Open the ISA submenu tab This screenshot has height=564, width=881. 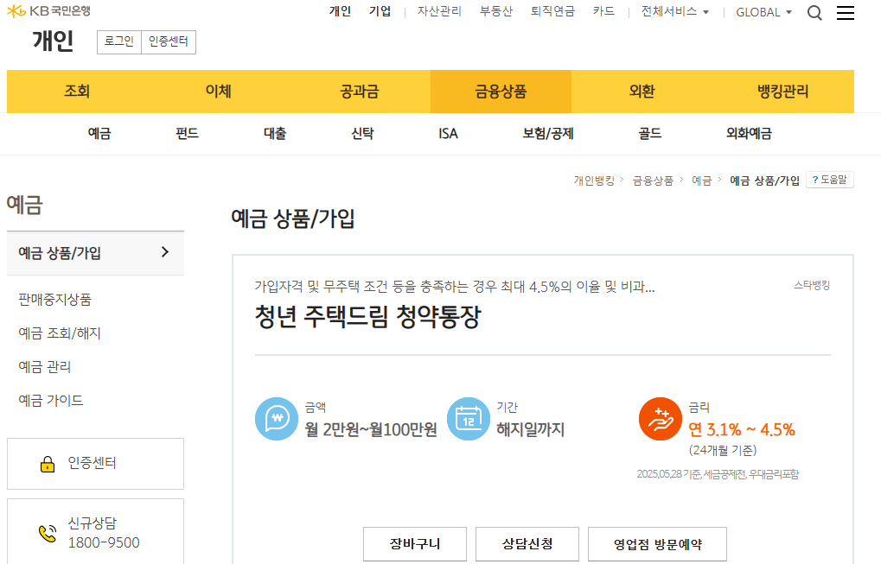point(449,134)
